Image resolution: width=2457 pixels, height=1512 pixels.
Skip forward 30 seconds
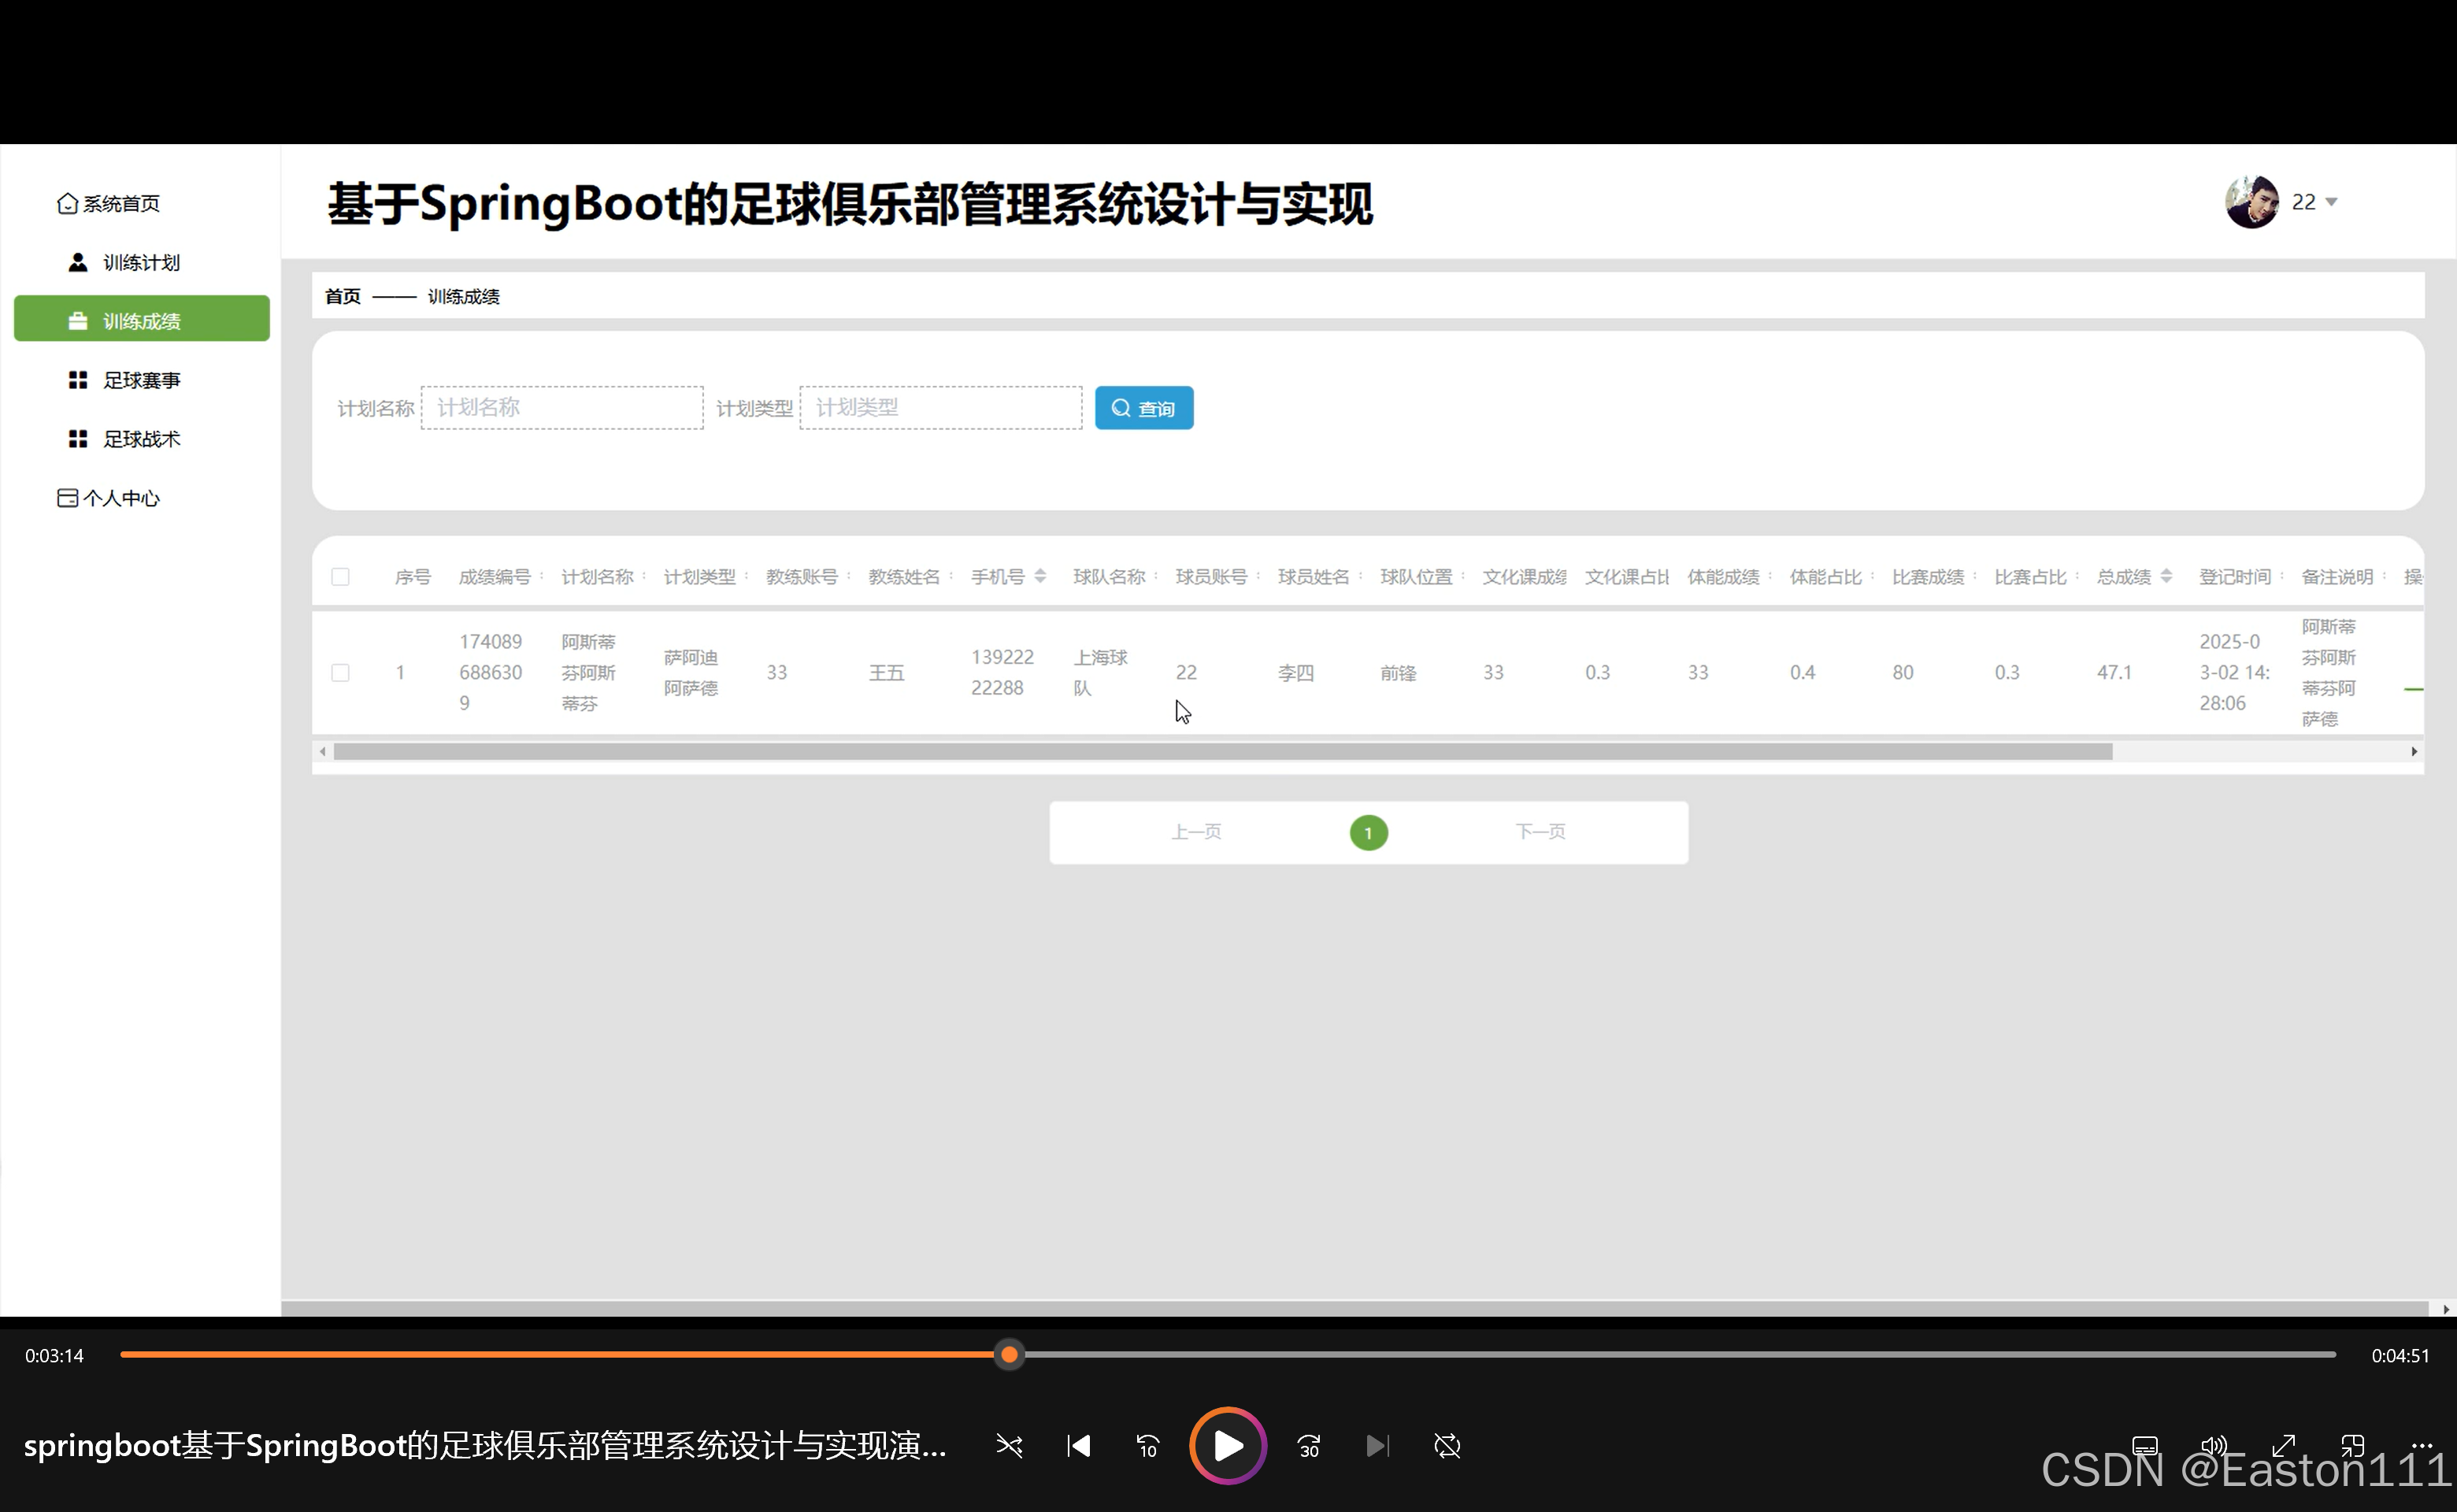tap(1309, 1446)
